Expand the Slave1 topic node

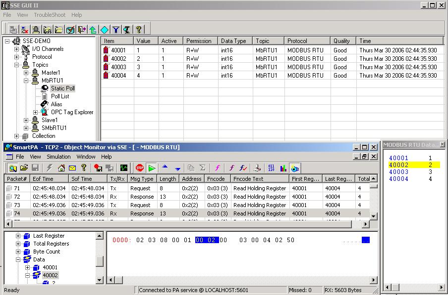coord(26,120)
